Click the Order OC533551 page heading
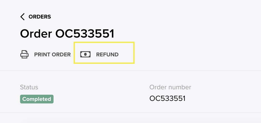Screen dimensions: 261x123 67,34
